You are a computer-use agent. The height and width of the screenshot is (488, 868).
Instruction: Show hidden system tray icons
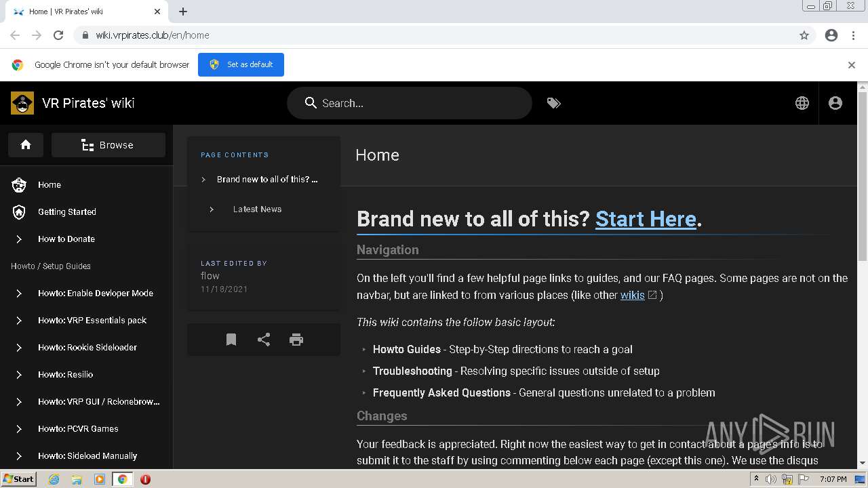pos(756,479)
